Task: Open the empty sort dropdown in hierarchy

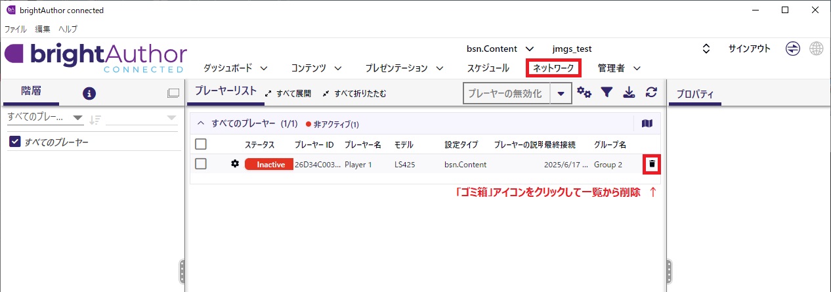Action: pyautogui.click(x=141, y=118)
